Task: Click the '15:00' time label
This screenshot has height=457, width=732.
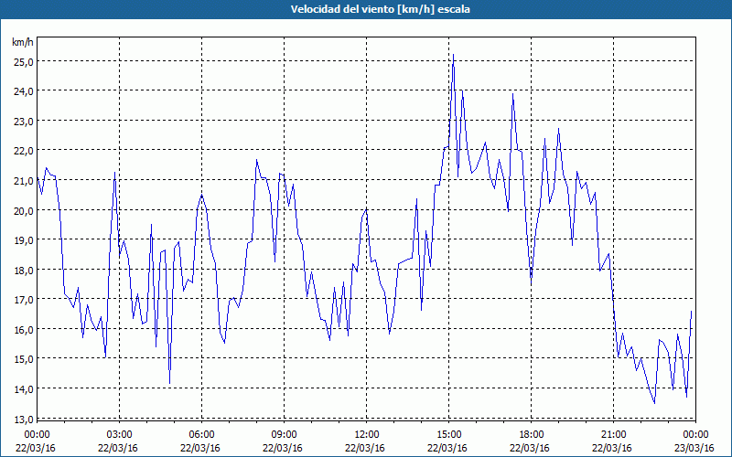Action: [x=448, y=435]
